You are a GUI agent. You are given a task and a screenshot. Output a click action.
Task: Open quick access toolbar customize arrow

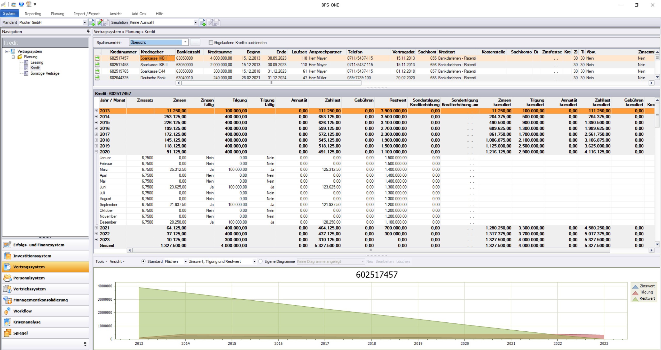pyautogui.click(x=35, y=4)
